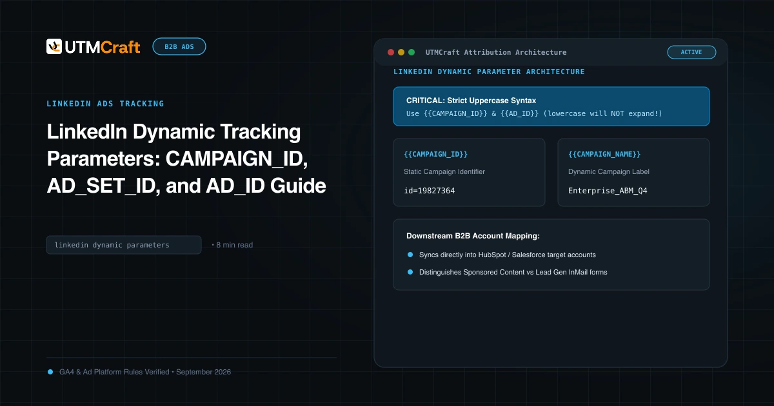Click the CRITICAL: Strict Uppercase Syntax banner title
Viewport: 774px width, 406px height.
coord(471,101)
